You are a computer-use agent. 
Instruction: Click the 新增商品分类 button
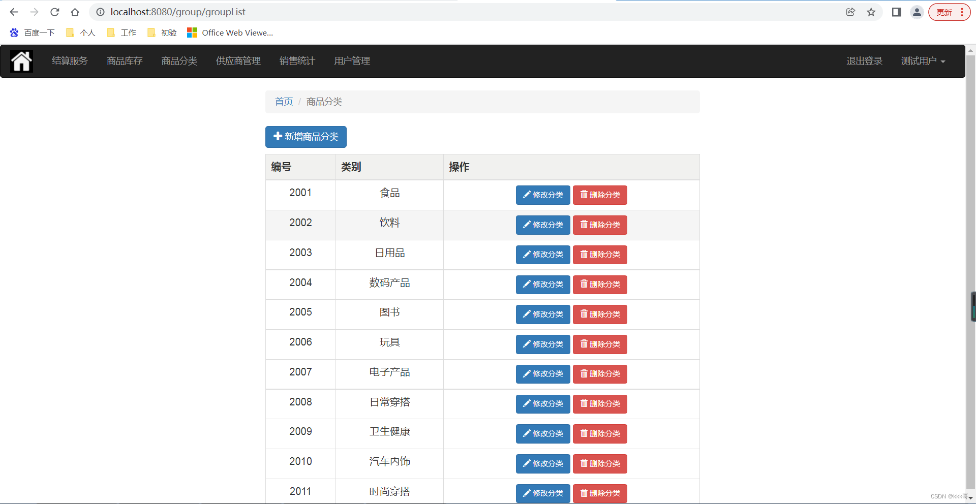pyautogui.click(x=306, y=136)
